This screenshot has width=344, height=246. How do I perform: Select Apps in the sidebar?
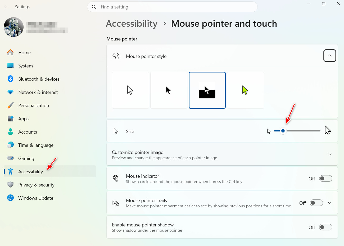[50, 119]
